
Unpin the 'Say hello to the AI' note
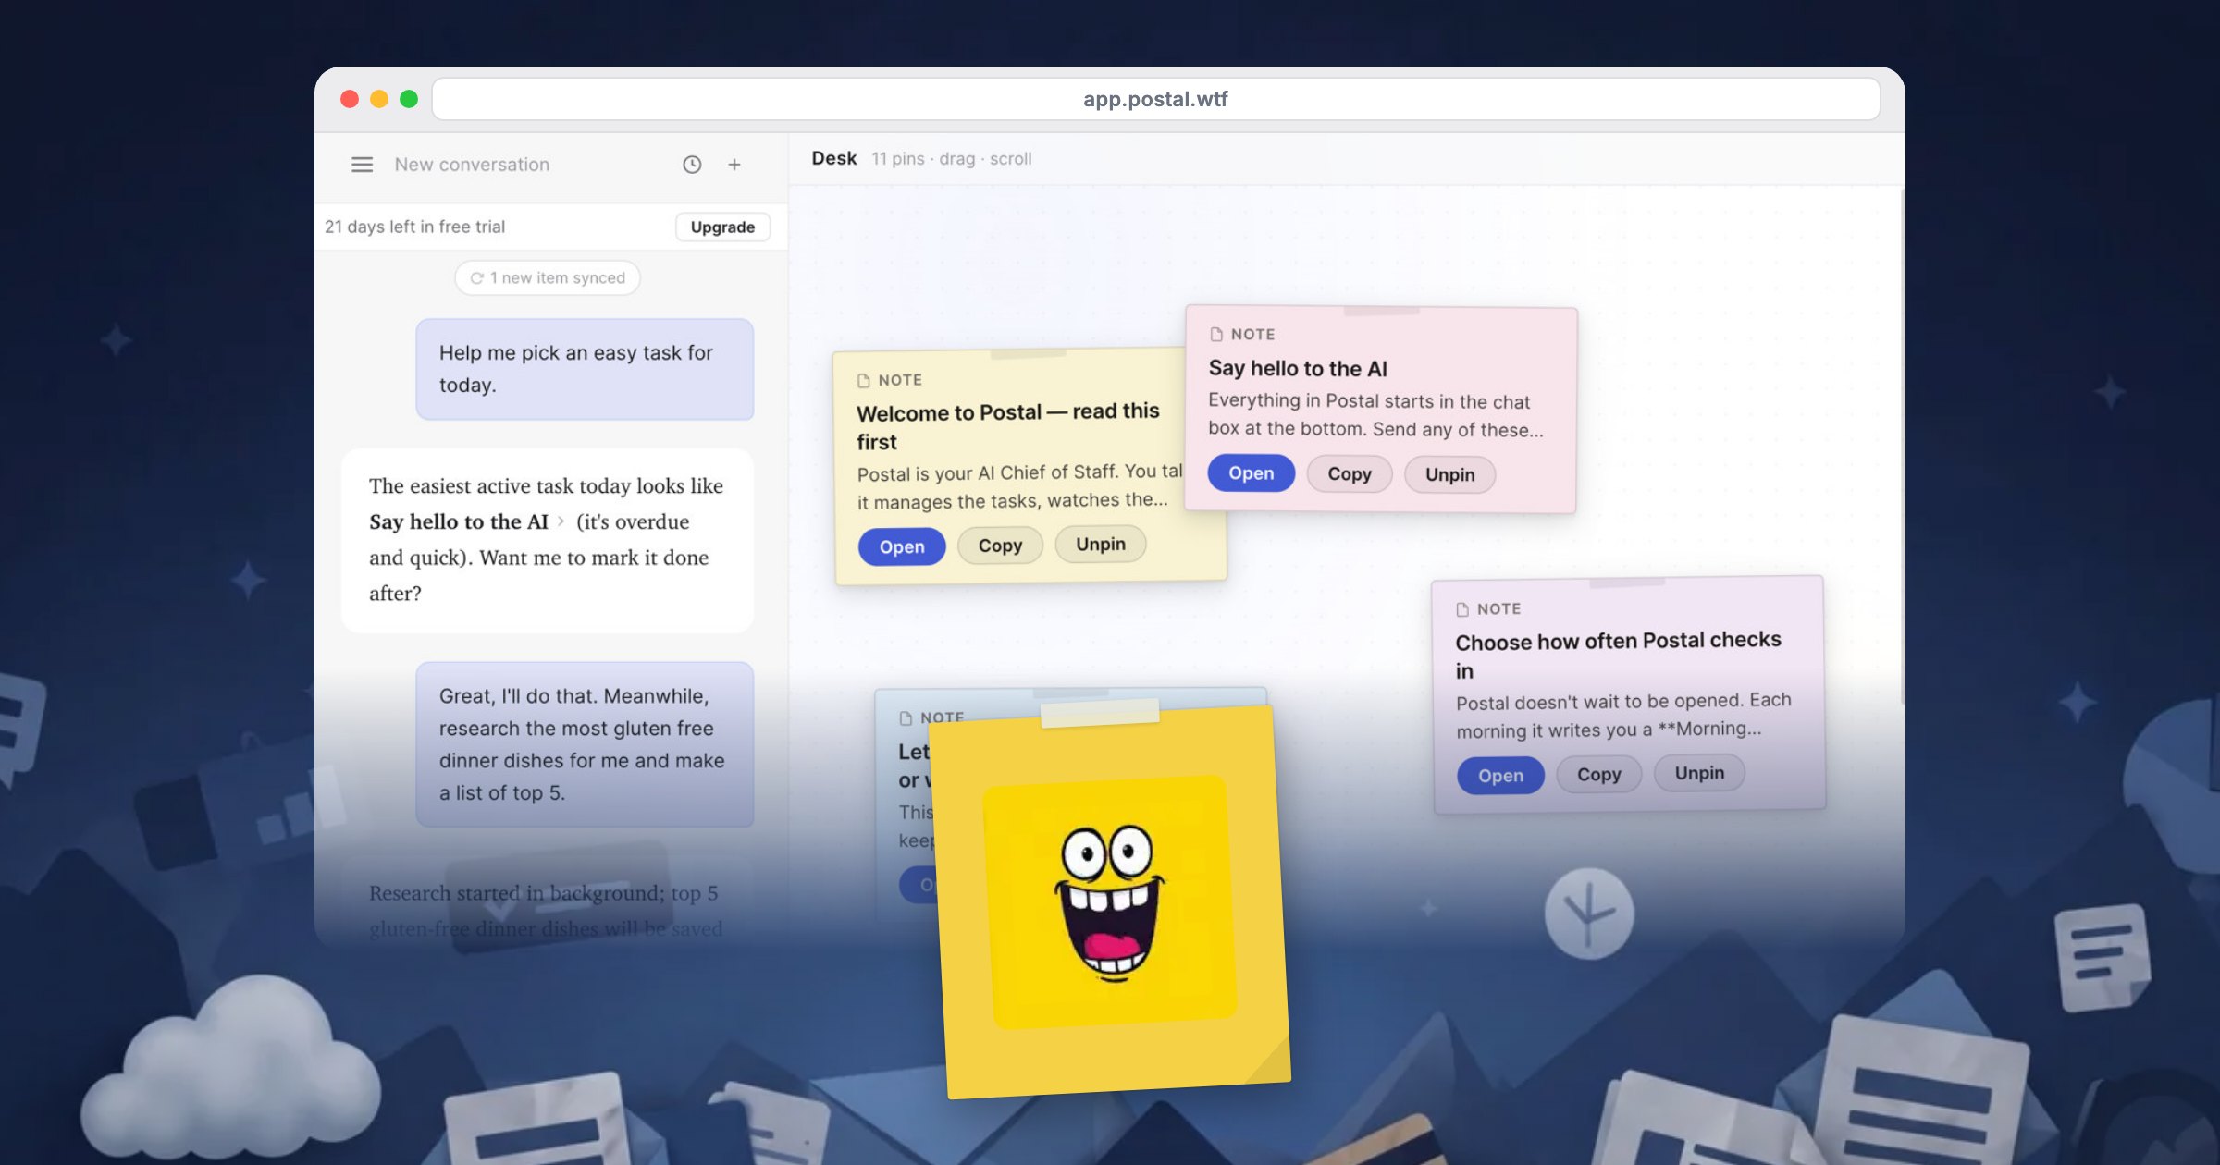1449,474
